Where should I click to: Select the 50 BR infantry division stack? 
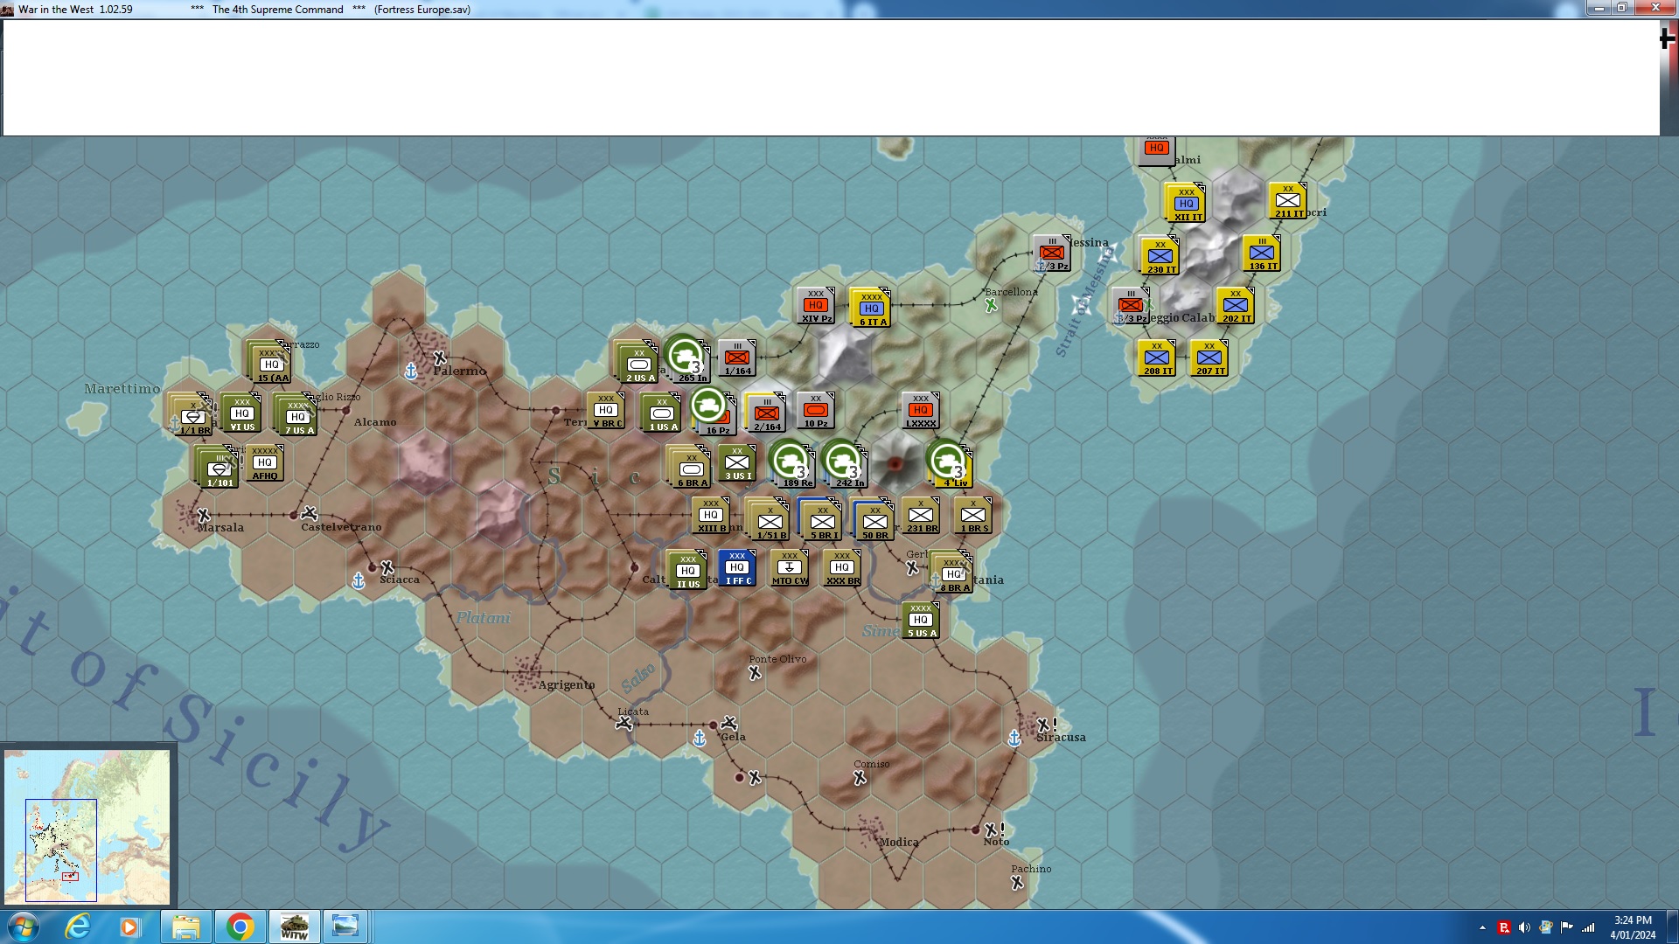click(x=872, y=516)
